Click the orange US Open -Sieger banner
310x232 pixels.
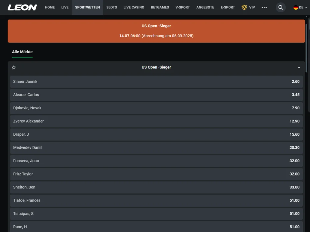tap(156, 31)
